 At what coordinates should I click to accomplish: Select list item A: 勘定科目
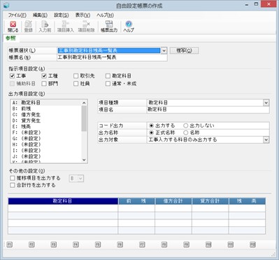click(46, 102)
